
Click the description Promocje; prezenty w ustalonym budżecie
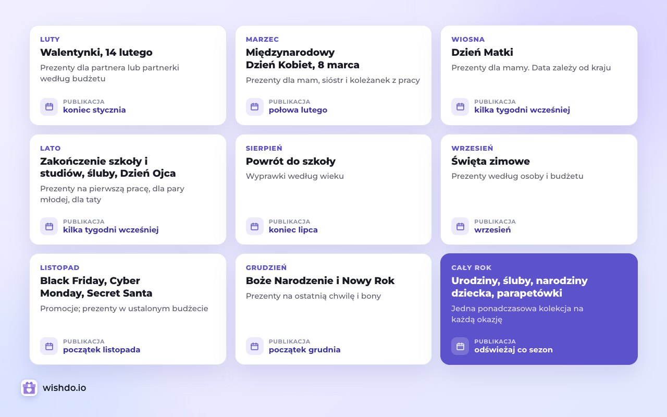[124, 309]
